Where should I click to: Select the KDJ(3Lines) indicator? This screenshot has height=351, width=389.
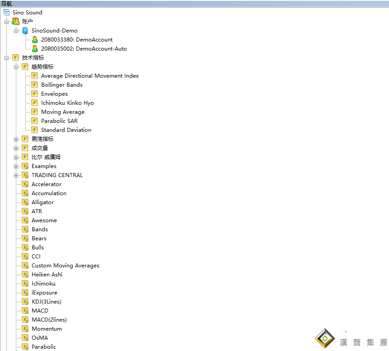tap(47, 302)
